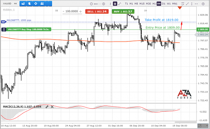Click the TP take-profit line marker
The height and width of the screenshot is (129, 210).
click(x=3, y=22)
